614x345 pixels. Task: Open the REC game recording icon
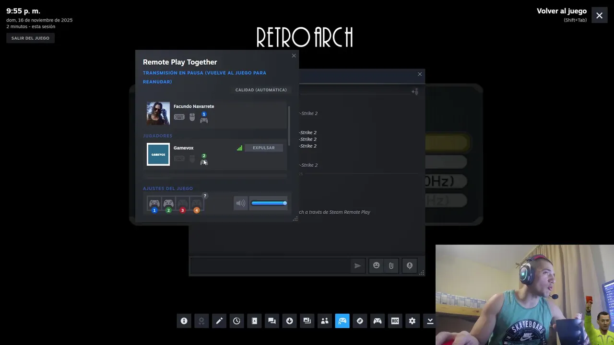point(395,321)
